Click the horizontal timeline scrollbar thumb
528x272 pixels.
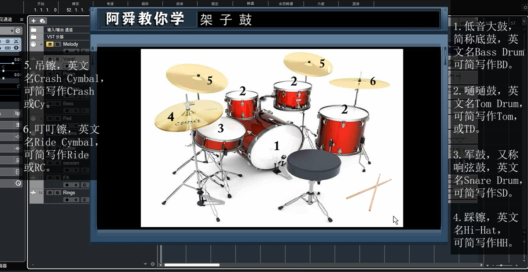pyautogui.click(x=192, y=265)
